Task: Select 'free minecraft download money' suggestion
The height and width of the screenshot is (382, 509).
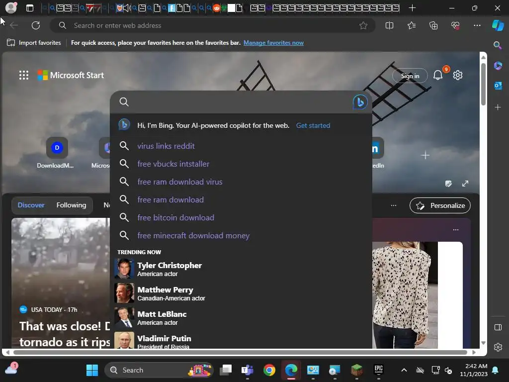Action: [x=241, y=235]
